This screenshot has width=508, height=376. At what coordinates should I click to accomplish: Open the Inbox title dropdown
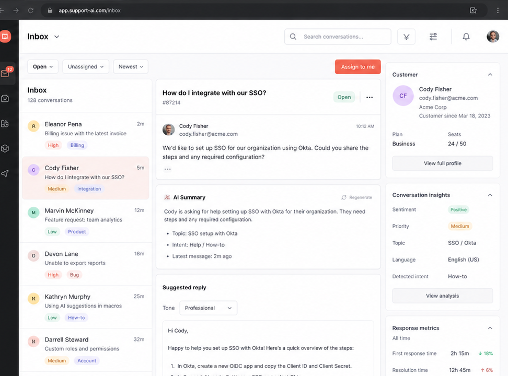[x=56, y=37]
